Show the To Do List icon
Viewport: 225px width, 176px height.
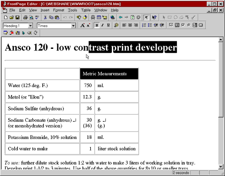(85, 18)
